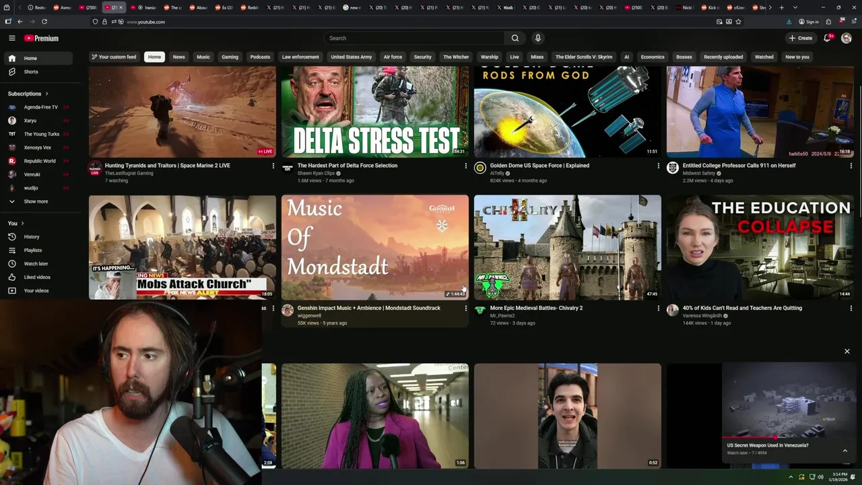The width and height of the screenshot is (862, 485).
Task: Open options for Genshin Impact Music video
Action: (465, 309)
